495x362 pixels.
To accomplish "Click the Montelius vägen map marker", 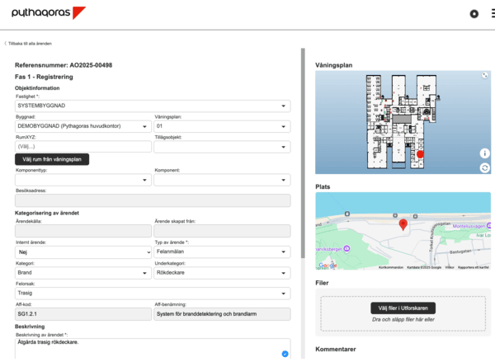I will coord(488,226).
